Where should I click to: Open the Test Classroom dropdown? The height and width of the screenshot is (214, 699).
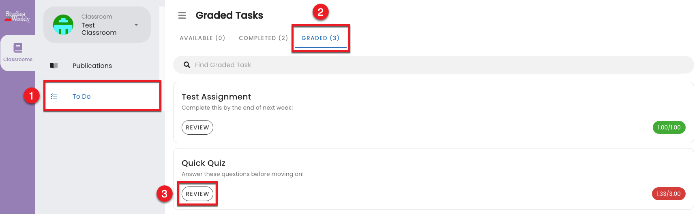tap(97, 25)
